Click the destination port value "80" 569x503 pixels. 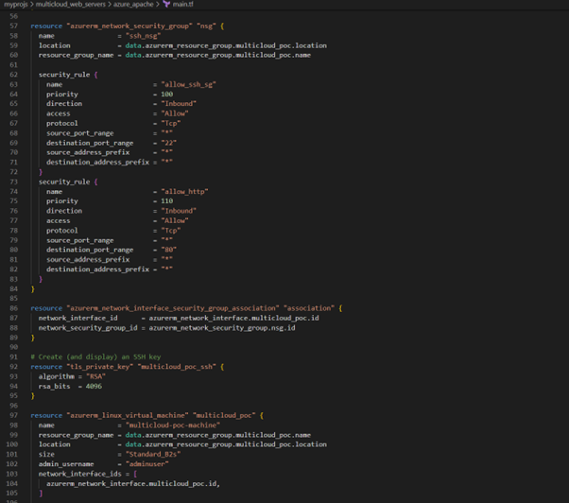169,250
